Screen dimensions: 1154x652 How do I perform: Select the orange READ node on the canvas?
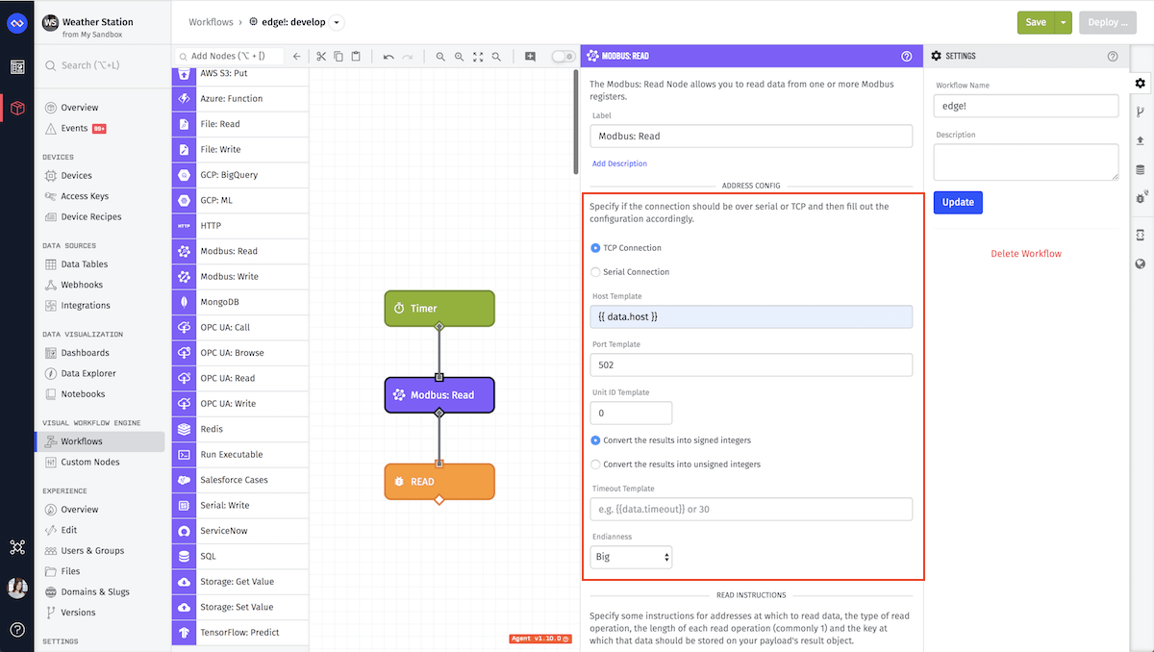pyautogui.click(x=439, y=482)
